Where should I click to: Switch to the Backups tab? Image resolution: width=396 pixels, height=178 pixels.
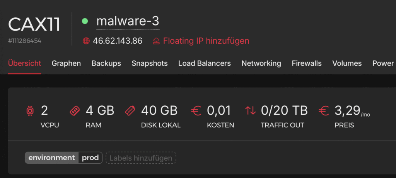pyautogui.click(x=106, y=63)
